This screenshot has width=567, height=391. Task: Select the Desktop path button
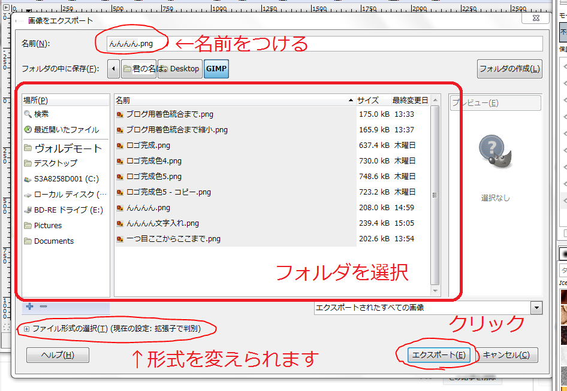click(180, 69)
